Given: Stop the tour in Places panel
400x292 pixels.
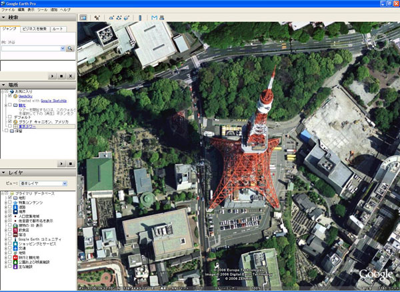Looking at the screenshot, I should click(x=71, y=164).
